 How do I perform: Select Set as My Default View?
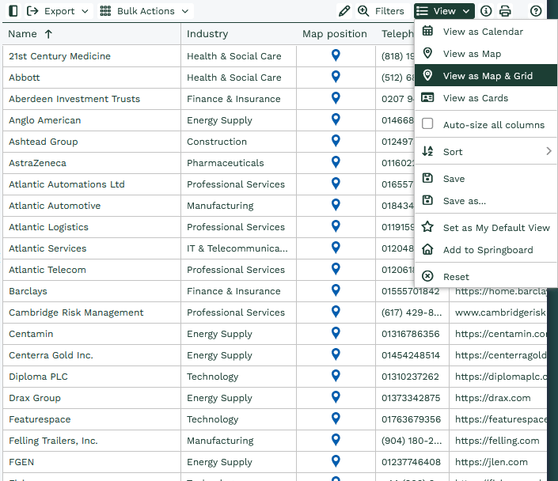(495, 227)
